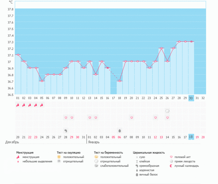Click the menstruation icon on cycle day 01
Viewport: 218px width, 184px height.
17,105
